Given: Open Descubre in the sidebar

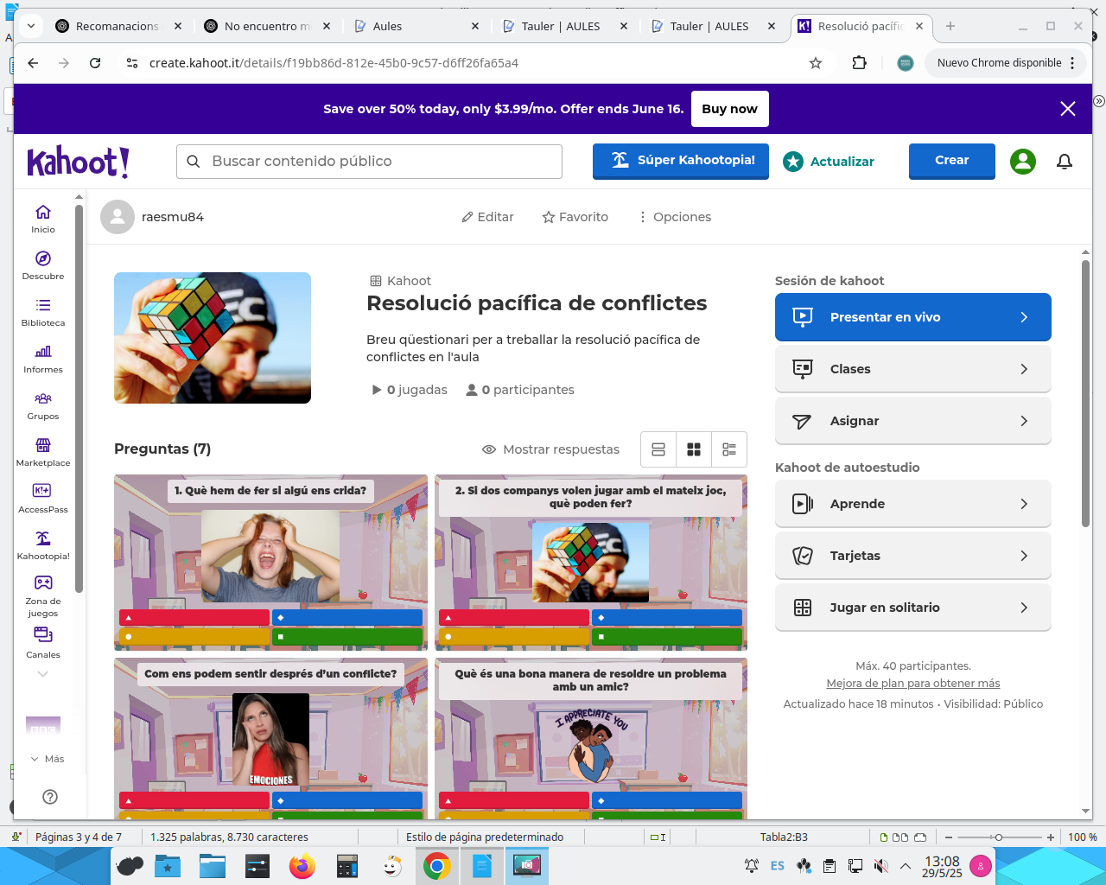Looking at the screenshot, I should (43, 266).
